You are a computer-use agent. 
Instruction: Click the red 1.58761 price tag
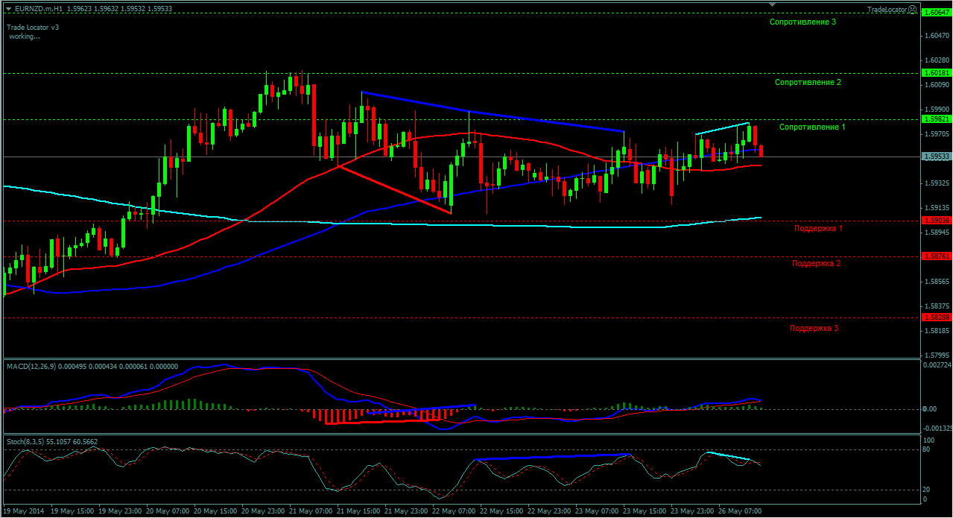(935, 256)
